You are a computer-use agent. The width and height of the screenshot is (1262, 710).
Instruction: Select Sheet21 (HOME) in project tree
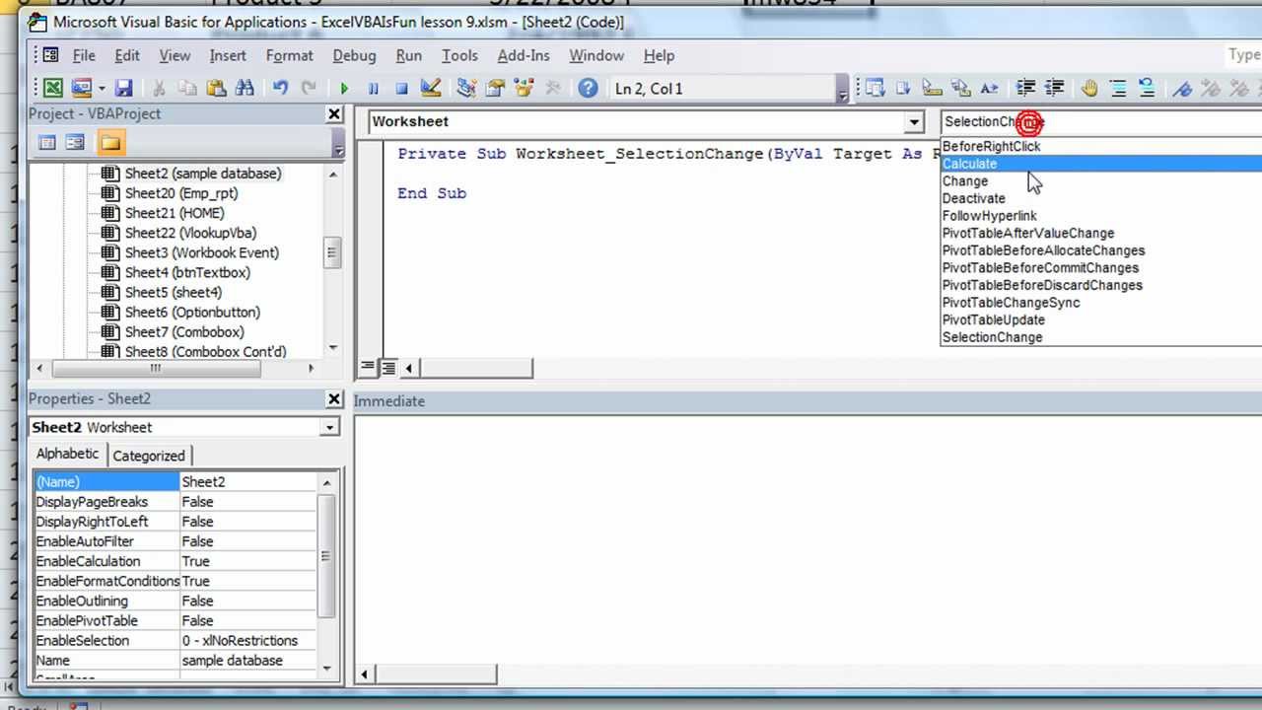175,213
